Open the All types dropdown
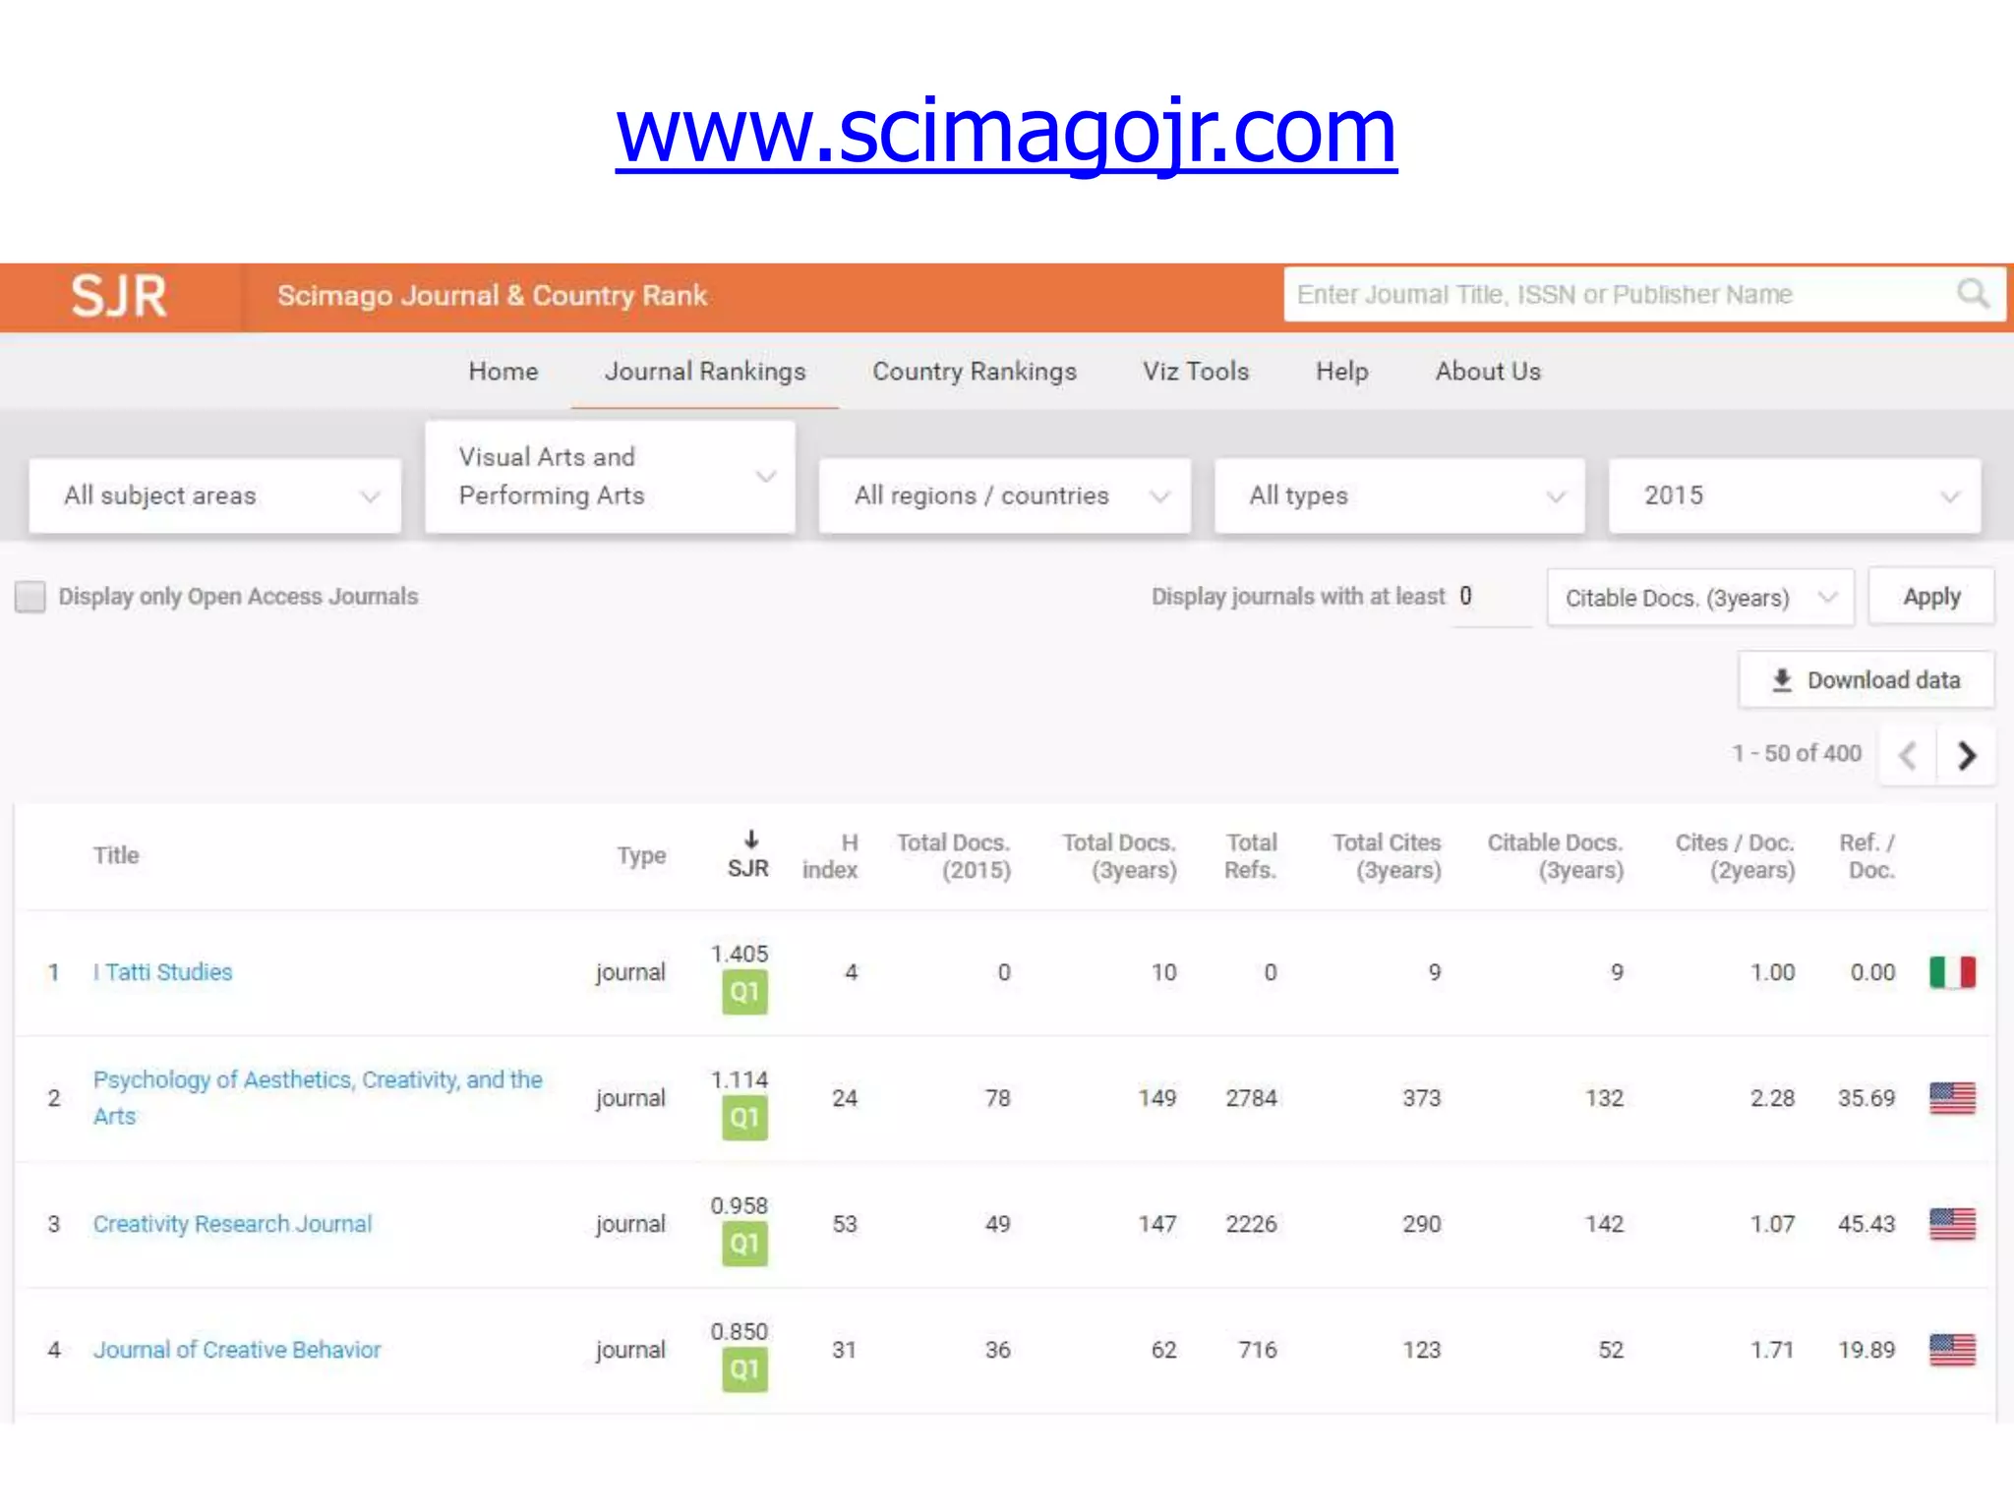The height and width of the screenshot is (1510, 2014). click(x=1399, y=495)
